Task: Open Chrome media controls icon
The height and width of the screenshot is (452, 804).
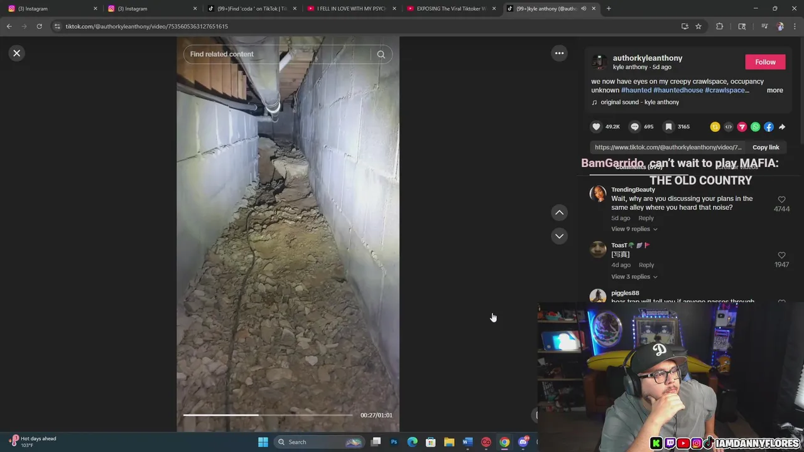Action: (x=764, y=26)
